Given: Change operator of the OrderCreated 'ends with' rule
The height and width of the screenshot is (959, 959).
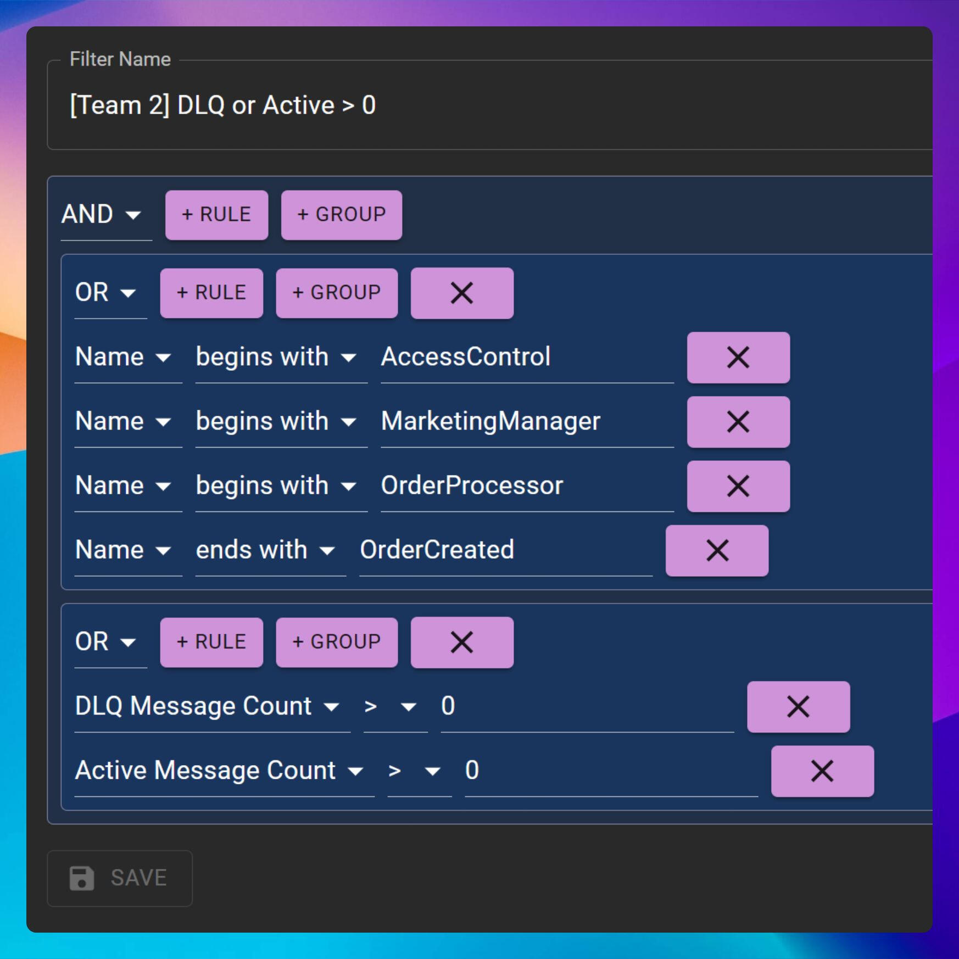Looking at the screenshot, I should (269, 550).
